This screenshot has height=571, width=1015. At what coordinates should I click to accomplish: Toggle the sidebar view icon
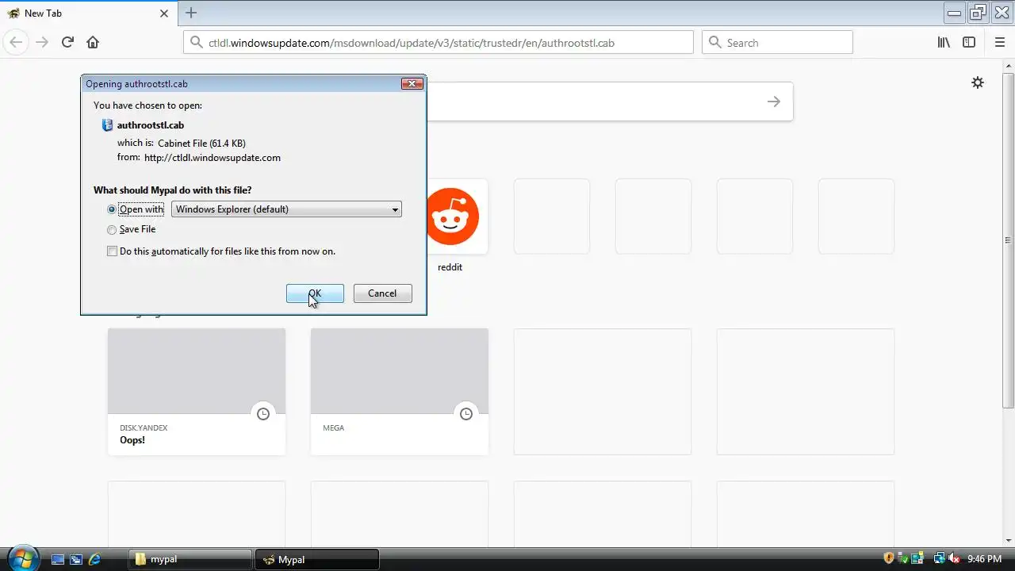(969, 42)
